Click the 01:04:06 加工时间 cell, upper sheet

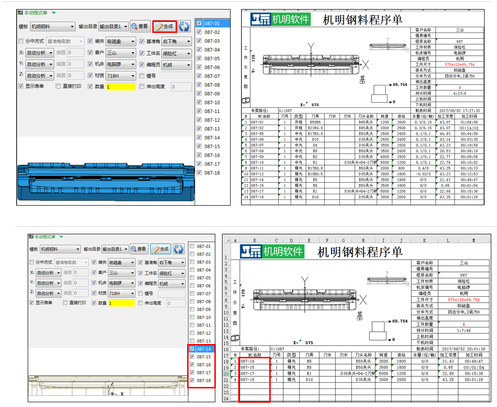point(469,122)
